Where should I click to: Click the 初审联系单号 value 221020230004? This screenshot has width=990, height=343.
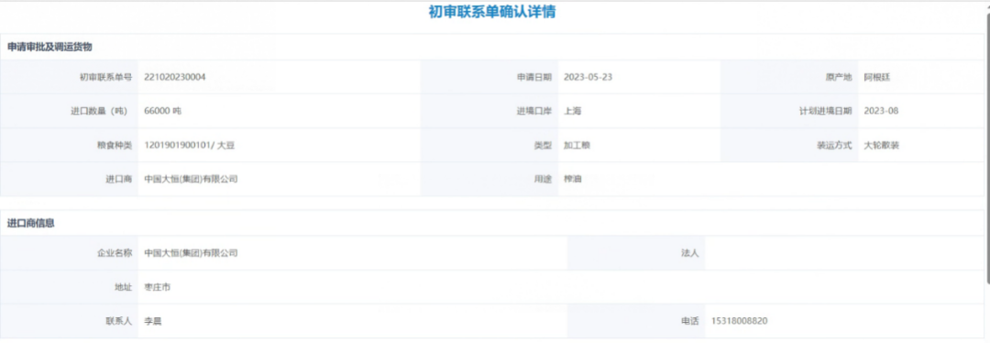[x=175, y=77]
